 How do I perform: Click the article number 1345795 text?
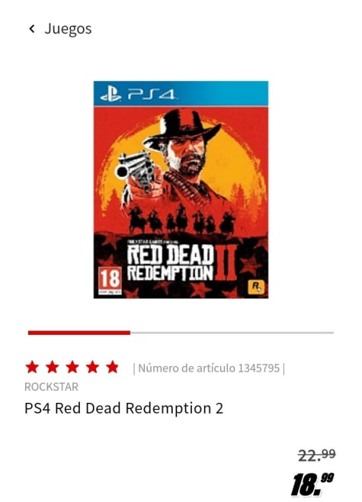tap(209, 368)
